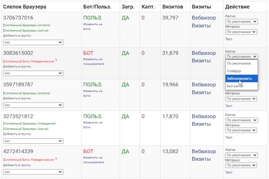Open Вебвизор for fingerprint 3597189787

click(204, 85)
